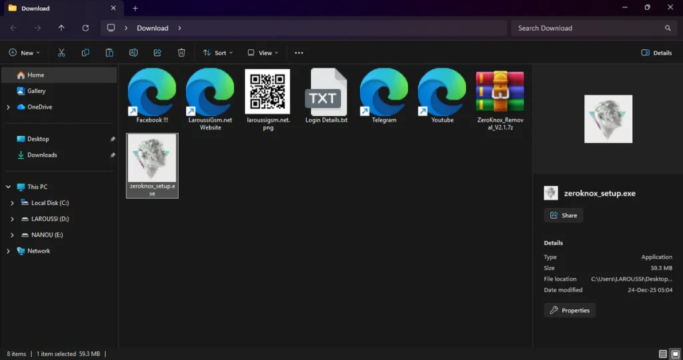Click the Cut scissors icon in toolbar
The width and height of the screenshot is (683, 360).
pyautogui.click(x=61, y=53)
